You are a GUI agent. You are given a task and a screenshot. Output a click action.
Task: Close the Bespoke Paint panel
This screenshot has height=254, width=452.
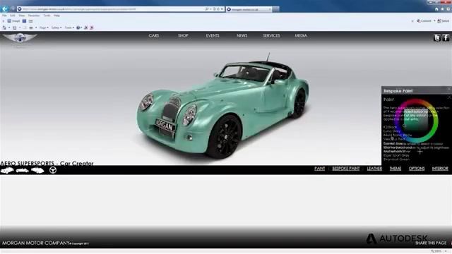pyautogui.click(x=449, y=90)
